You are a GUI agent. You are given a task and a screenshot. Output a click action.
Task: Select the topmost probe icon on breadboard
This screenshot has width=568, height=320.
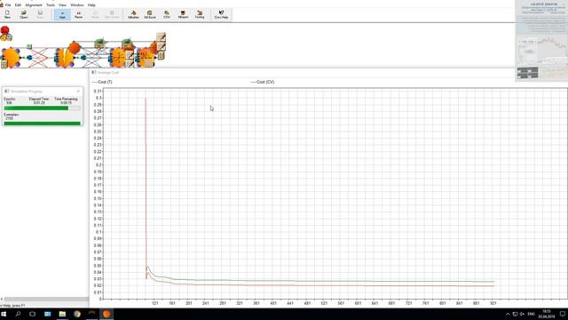pos(161,36)
